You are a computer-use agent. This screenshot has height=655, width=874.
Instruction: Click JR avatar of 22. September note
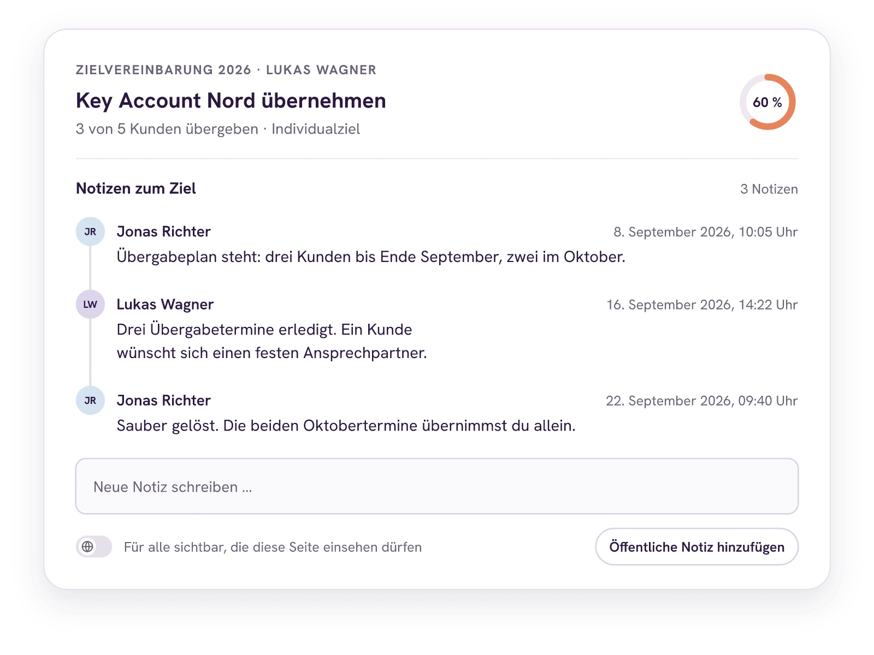[90, 400]
